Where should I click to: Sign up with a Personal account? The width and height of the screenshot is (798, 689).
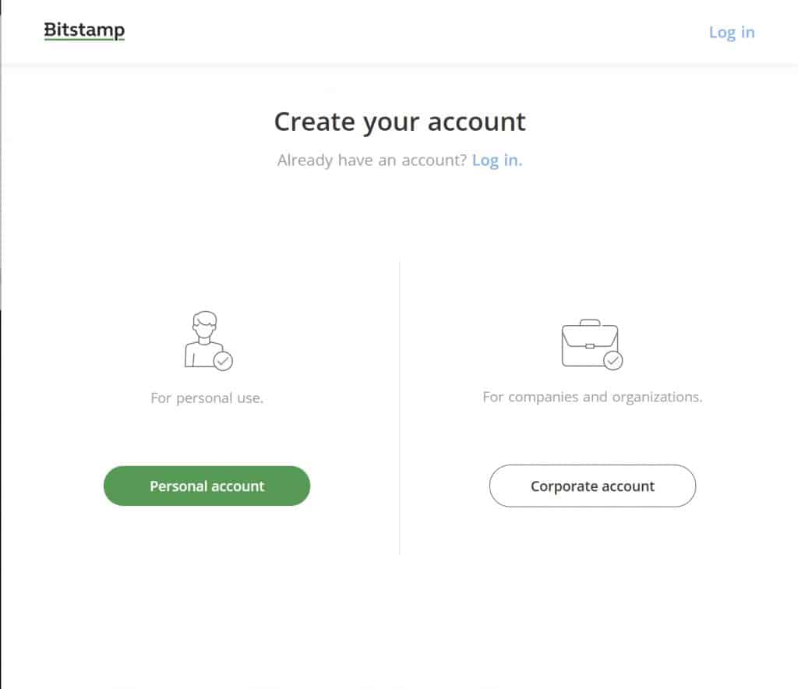pos(206,485)
